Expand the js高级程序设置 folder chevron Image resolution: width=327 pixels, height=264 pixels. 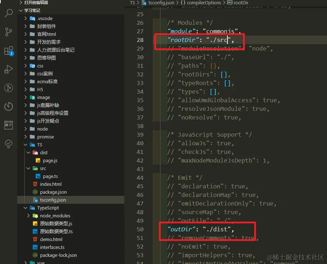[25, 113]
